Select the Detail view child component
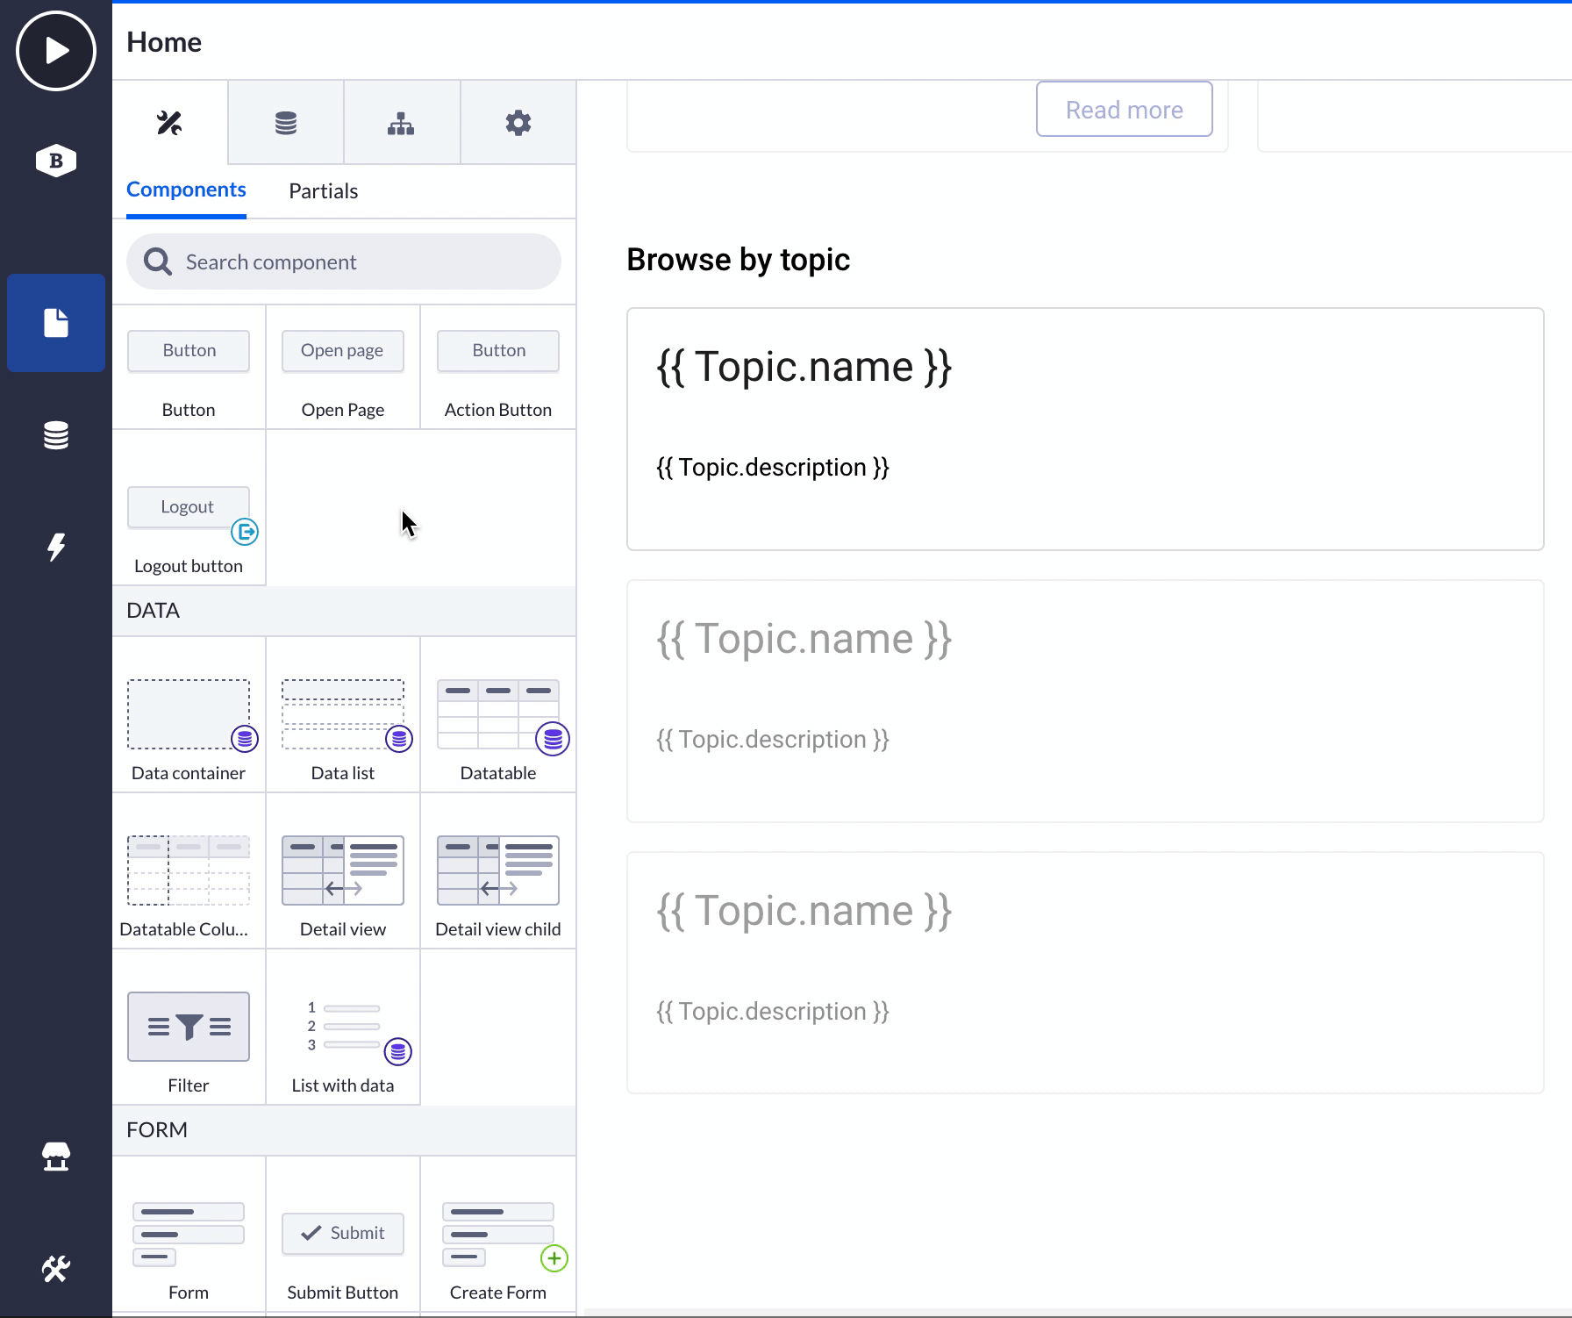Image resolution: width=1572 pixels, height=1318 pixels. (498, 871)
